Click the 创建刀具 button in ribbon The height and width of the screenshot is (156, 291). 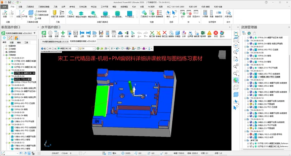tap(54, 13)
